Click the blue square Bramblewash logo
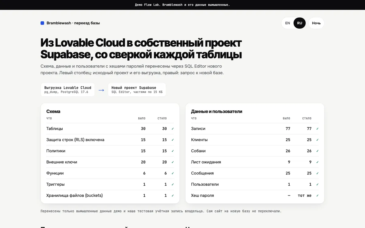Image resolution: width=365 pixels, height=228 pixels. [42, 23]
